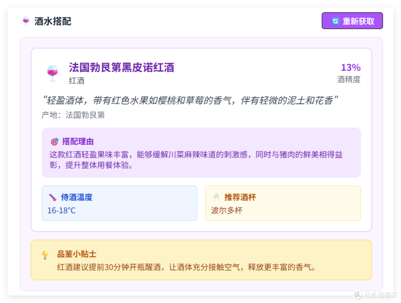Click the pairing reason paragraph starting 这款红酒轻盈
401x303 pixels.
pyautogui.click(x=196, y=160)
